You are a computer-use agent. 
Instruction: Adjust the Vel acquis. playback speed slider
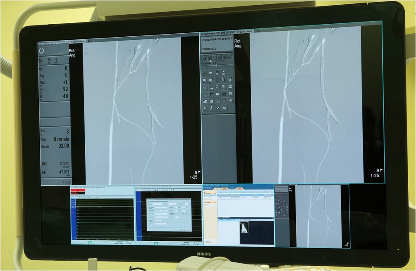coord(217,66)
